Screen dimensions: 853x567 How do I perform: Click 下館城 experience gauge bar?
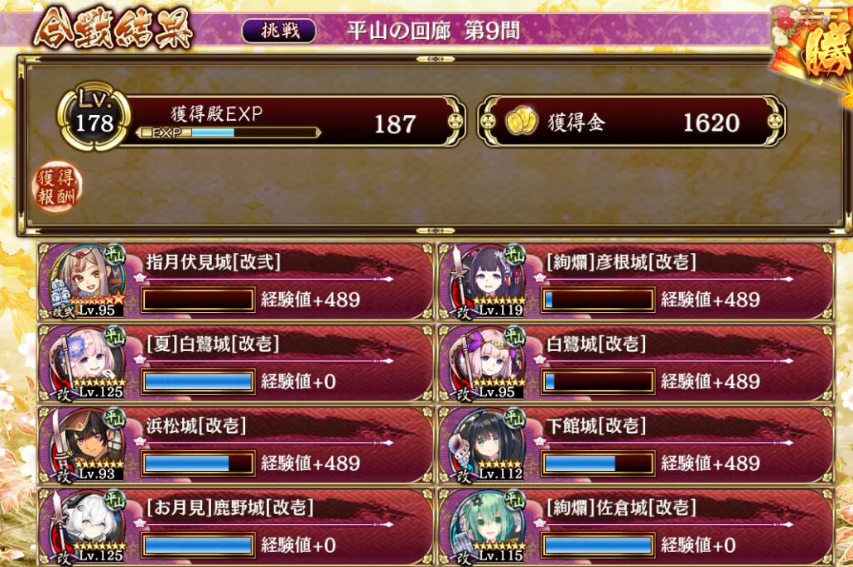point(598,464)
